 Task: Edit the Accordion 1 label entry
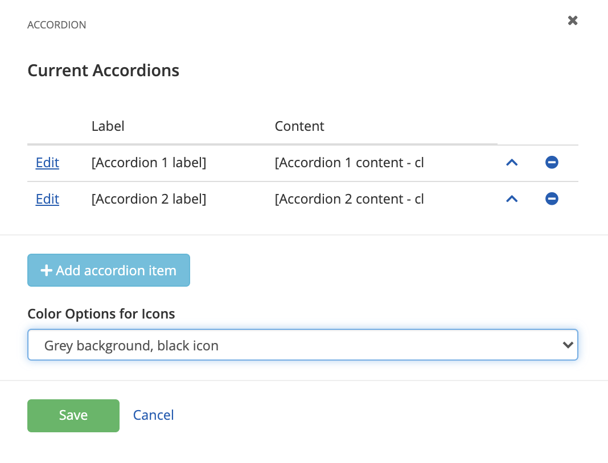click(47, 162)
